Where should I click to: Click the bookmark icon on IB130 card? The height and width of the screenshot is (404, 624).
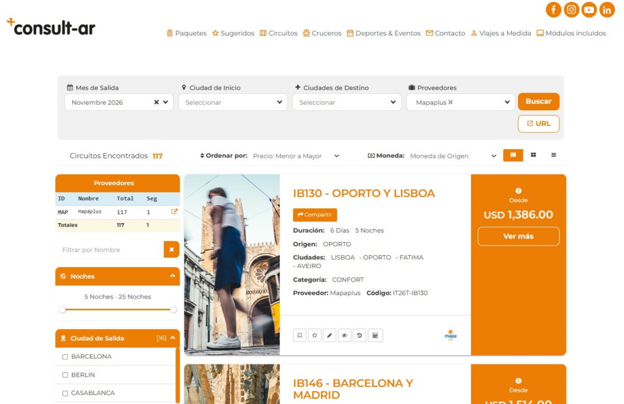pos(299,335)
